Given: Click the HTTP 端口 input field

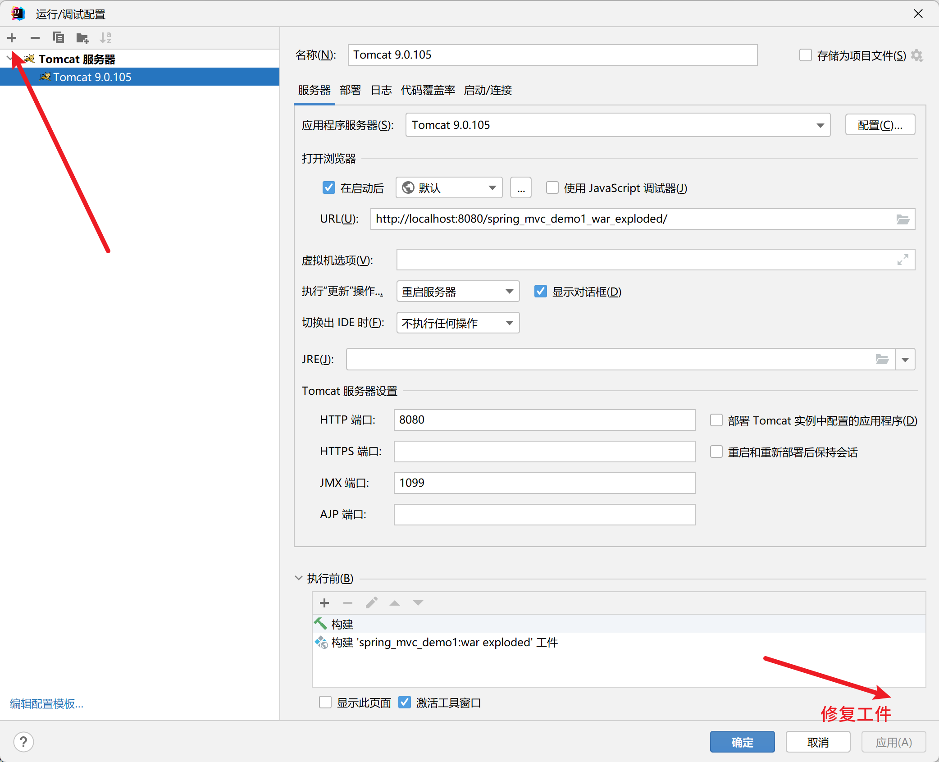Looking at the screenshot, I should click(544, 420).
